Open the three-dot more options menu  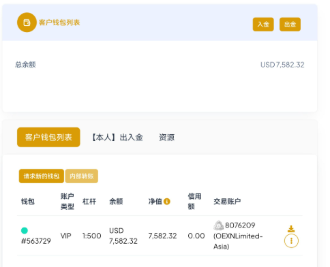291,240
